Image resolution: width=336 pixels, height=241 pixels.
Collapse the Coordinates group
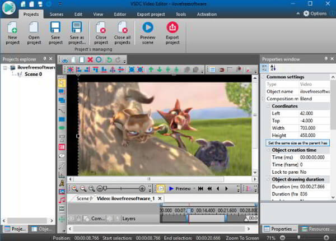point(268,106)
